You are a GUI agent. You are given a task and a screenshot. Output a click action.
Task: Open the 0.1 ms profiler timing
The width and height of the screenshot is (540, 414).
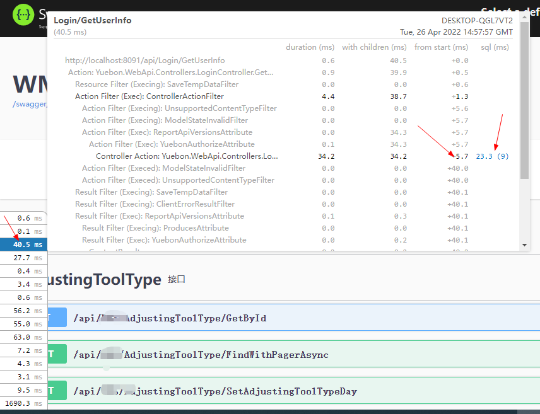tap(23, 231)
